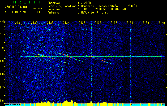Click time marker 2140

pyautogui.click(x=162, y=23)
